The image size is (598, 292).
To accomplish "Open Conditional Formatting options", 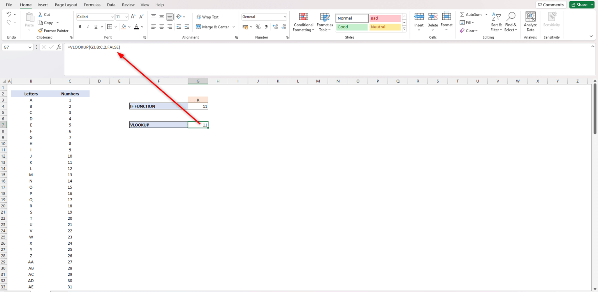I will 303,22.
